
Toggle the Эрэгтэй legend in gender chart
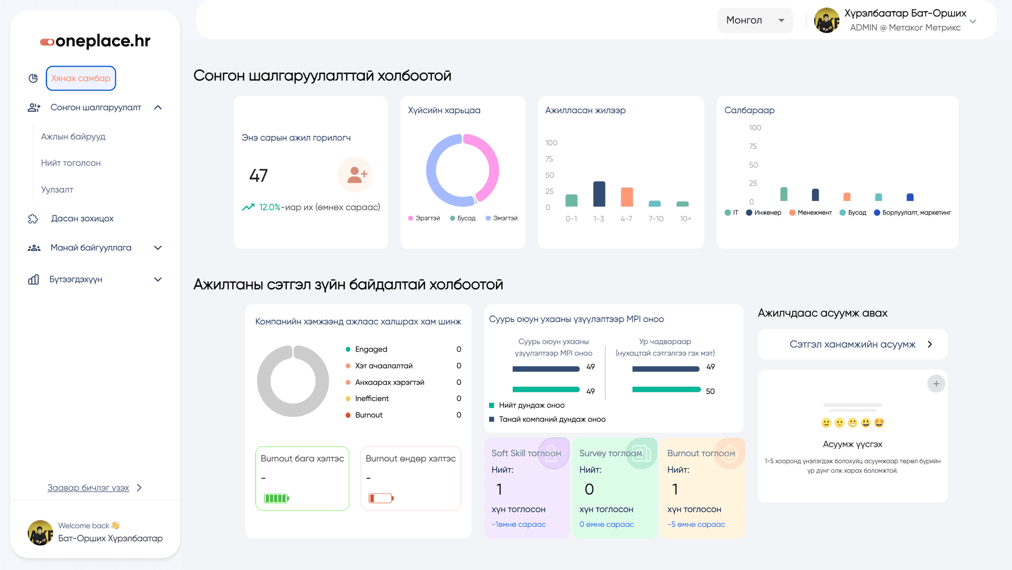[424, 218]
